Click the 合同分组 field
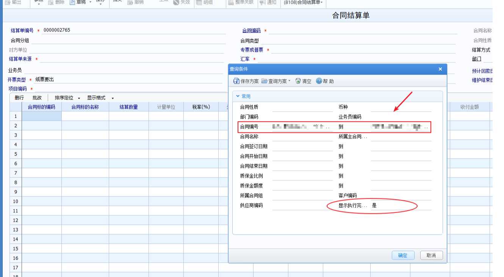The height and width of the screenshot is (277, 504). tap(128, 40)
